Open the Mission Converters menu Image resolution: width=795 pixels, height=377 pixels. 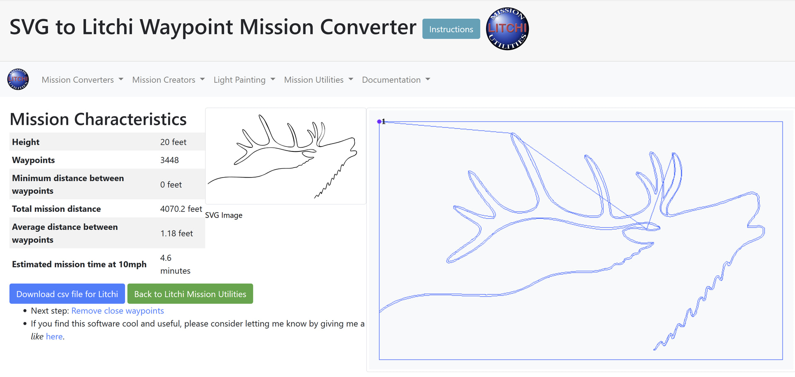coord(82,79)
